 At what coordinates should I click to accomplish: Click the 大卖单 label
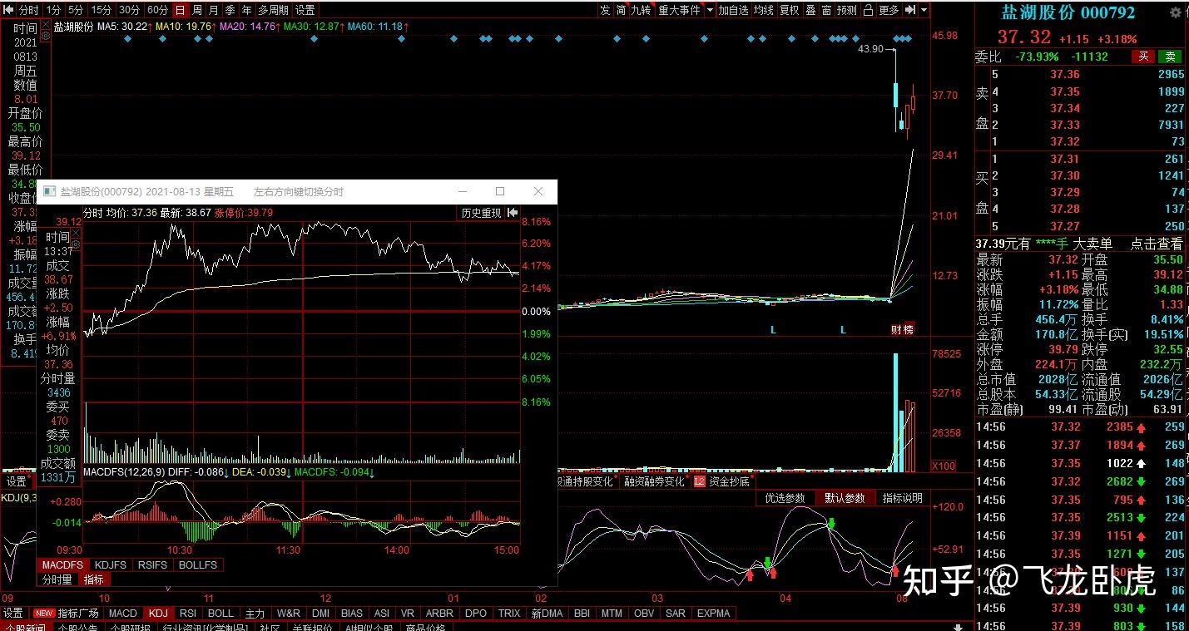click(x=1092, y=244)
